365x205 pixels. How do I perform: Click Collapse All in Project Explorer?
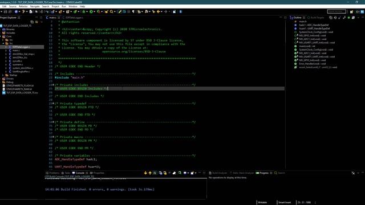tap(32, 22)
